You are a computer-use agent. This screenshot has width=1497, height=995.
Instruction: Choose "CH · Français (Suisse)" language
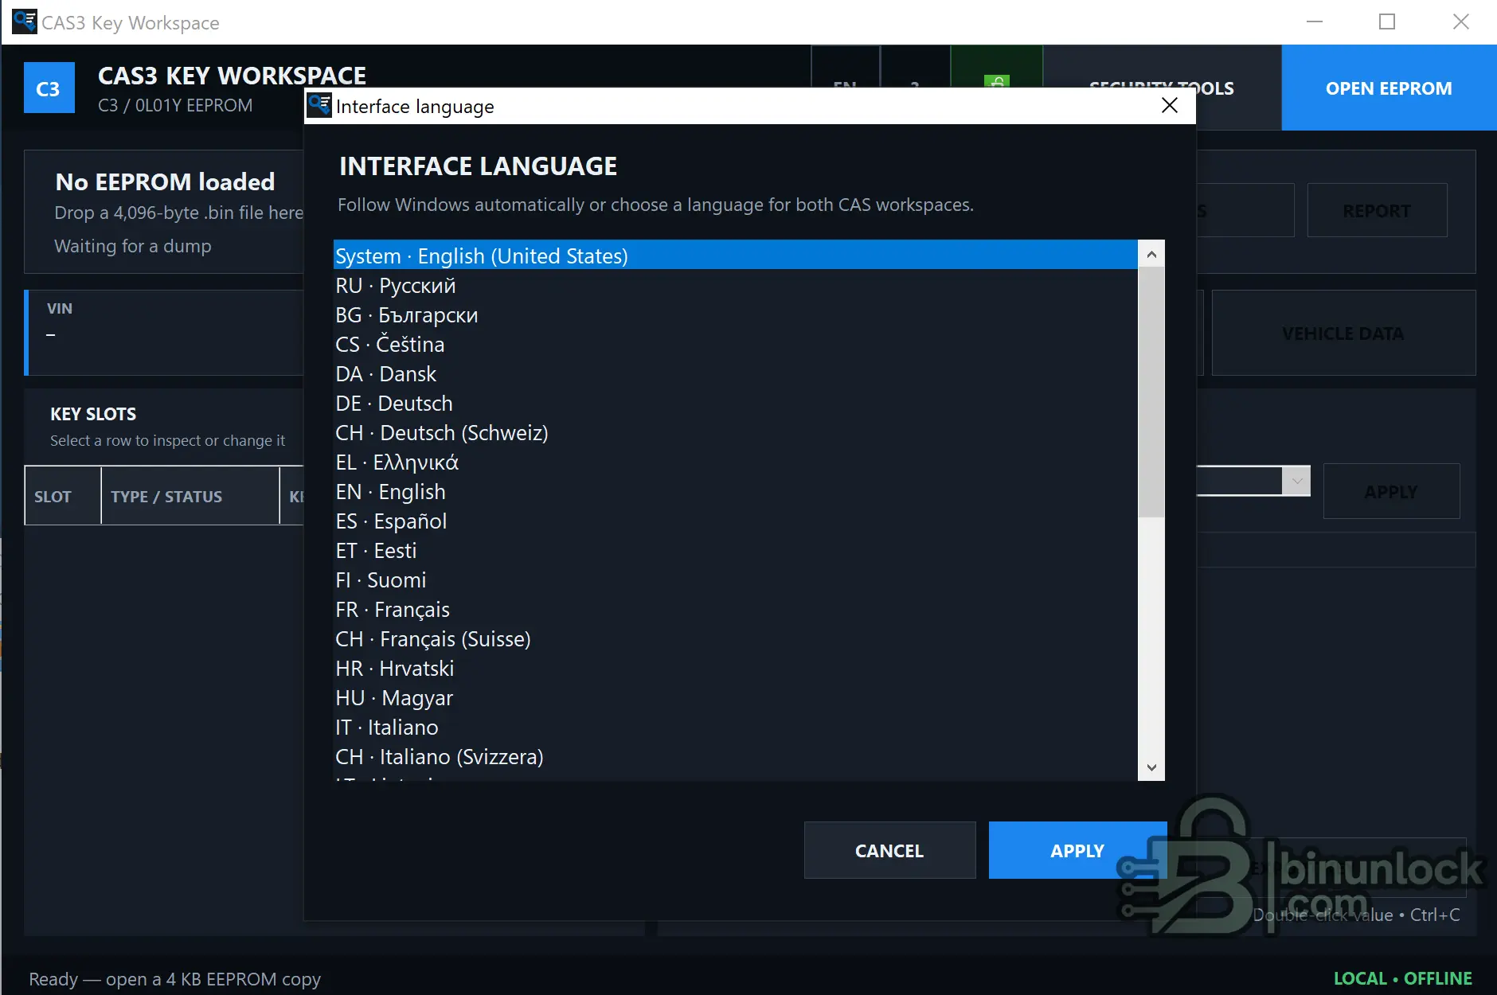pos(736,638)
